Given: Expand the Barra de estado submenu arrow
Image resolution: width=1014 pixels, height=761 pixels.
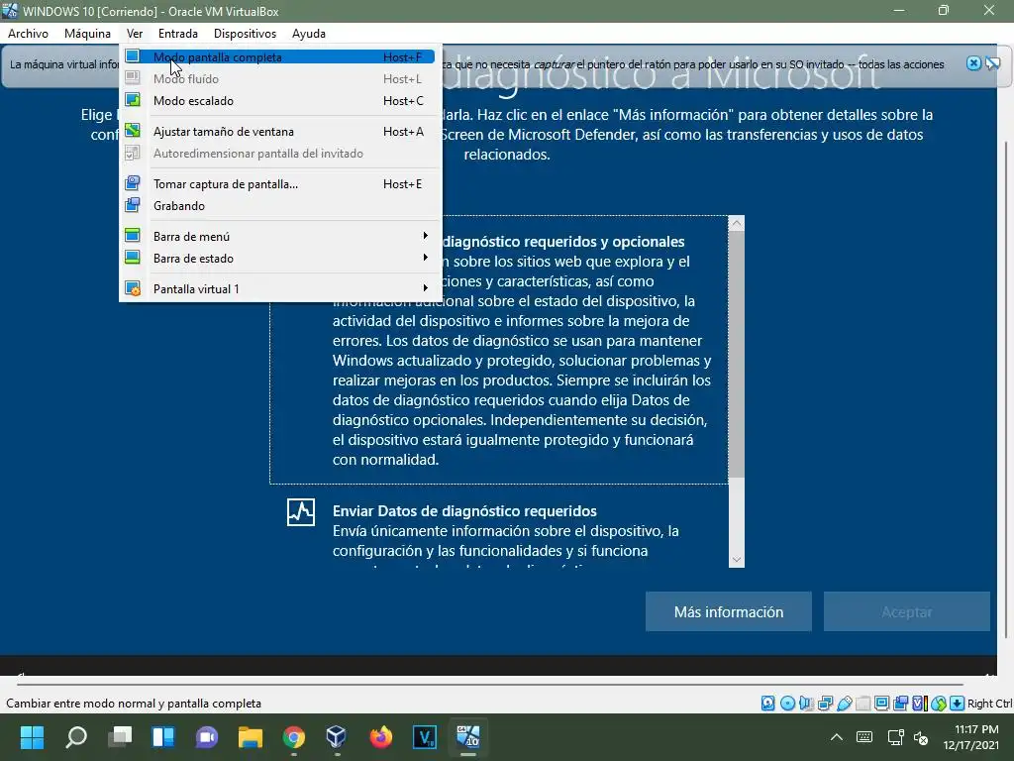Looking at the screenshot, I should [x=425, y=258].
